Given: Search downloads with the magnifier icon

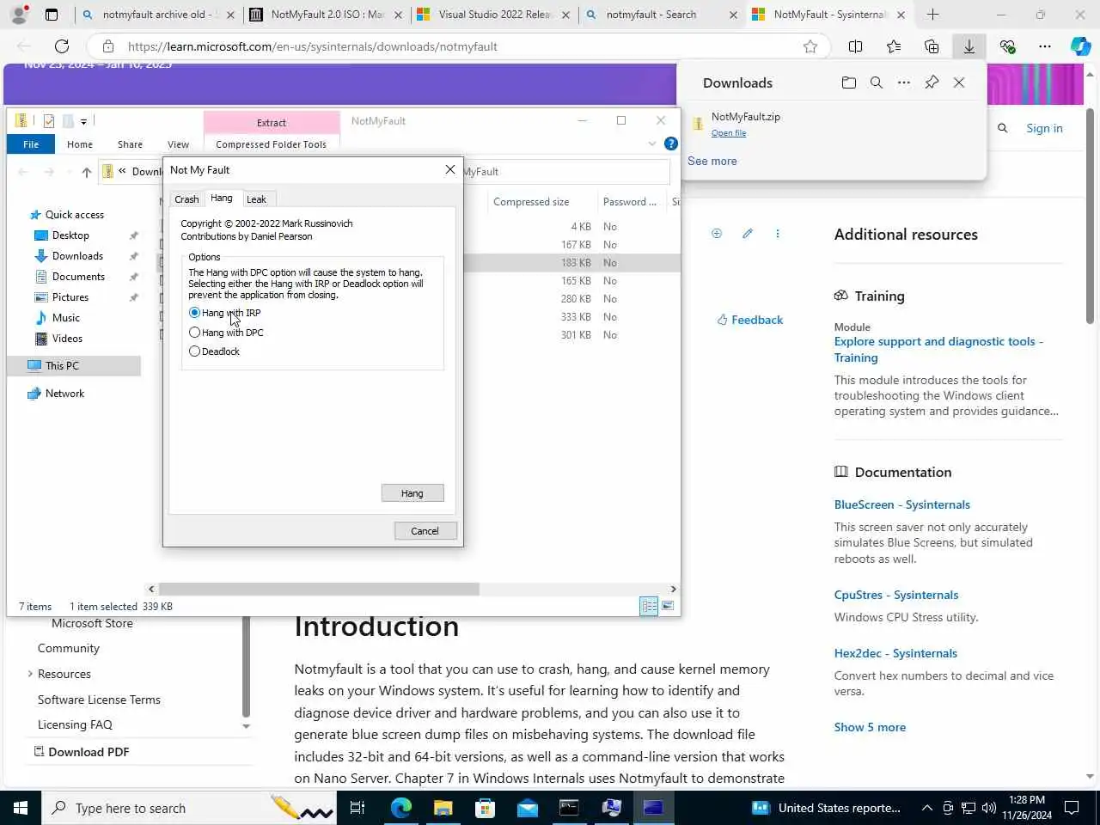Looking at the screenshot, I should [x=877, y=82].
